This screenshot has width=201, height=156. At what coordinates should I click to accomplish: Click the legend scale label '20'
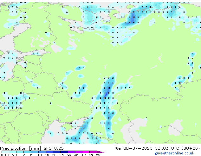tap(54, 155)
